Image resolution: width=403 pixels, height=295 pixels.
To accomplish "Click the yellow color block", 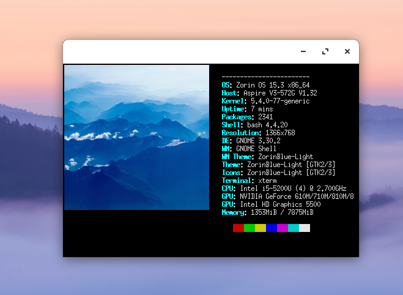I will pyautogui.click(x=261, y=228).
